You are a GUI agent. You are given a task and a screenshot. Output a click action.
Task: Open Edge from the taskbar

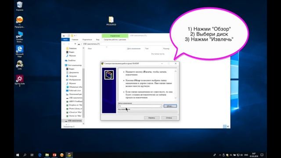pyautogui.click(x=40, y=155)
